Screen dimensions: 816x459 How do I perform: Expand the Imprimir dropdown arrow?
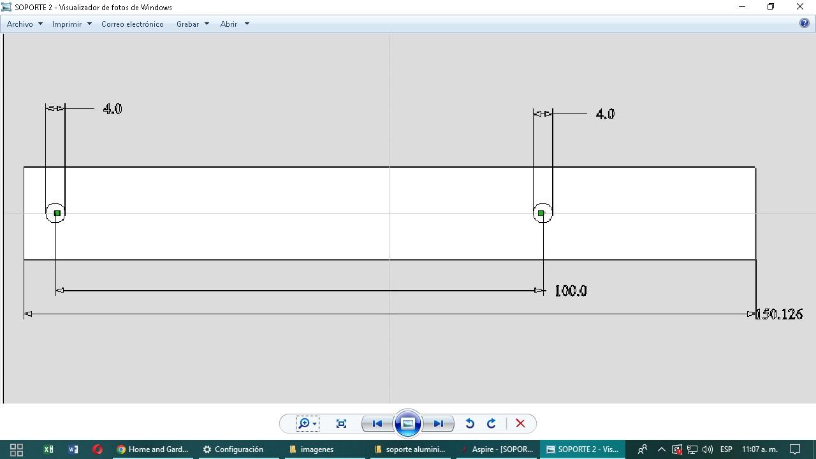tap(89, 24)
